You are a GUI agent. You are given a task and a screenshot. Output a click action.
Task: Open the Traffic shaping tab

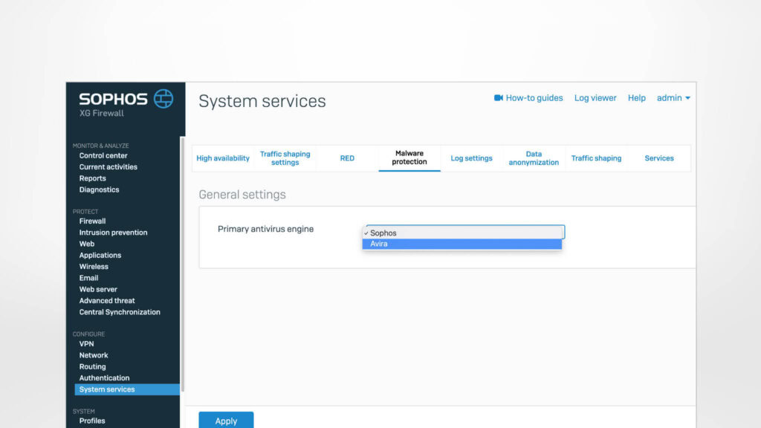pos(596,158)
